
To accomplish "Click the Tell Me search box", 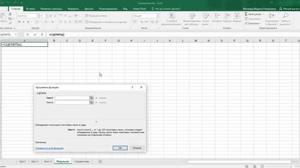I will coord(166,9).
